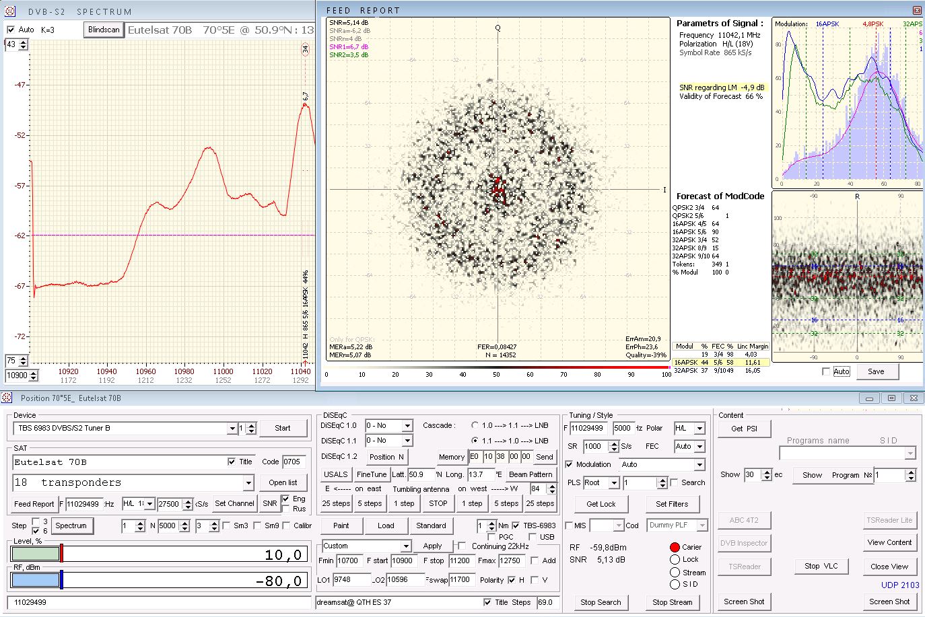Click the Set Filters button
The height and width of the screenshot is (617, 925).
[672, 504]
